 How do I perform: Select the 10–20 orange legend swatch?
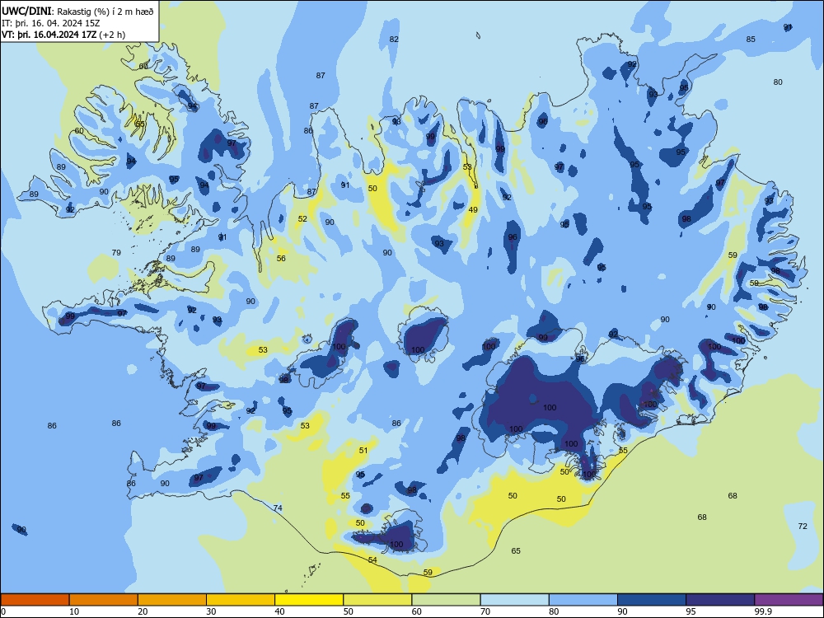104,600
